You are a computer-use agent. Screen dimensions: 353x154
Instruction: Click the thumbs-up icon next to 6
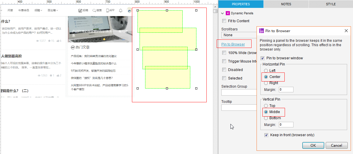coord(58,41)
